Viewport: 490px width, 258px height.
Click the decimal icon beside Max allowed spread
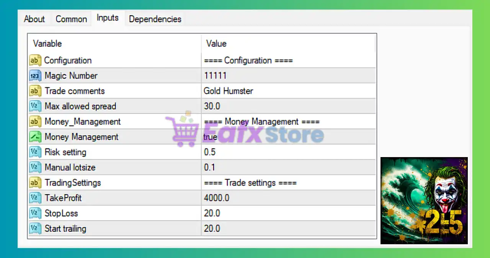[35, 106]
